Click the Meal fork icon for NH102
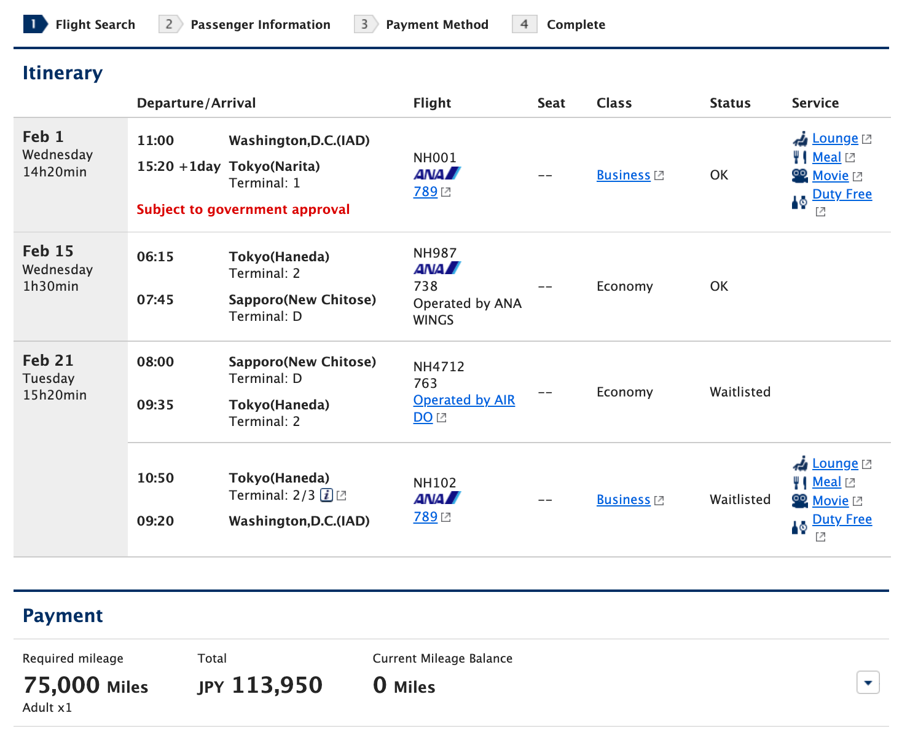 799,483
